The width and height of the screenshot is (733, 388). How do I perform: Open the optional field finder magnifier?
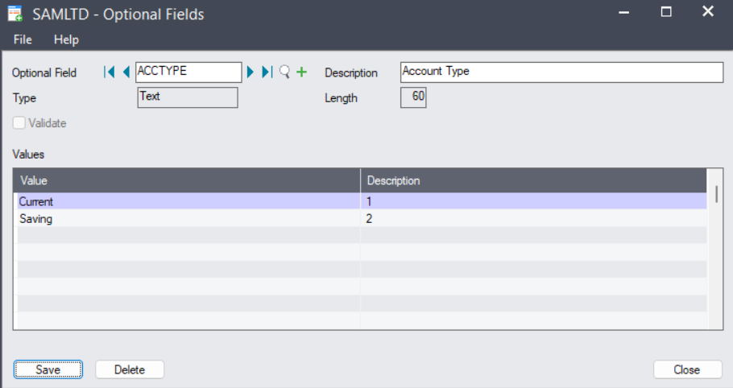click(284, 72)
